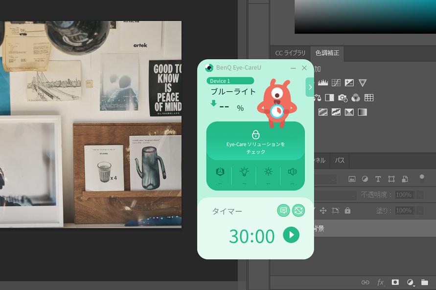Click the link layers icon in Layers panel
The height and width of the screenshot is (290, 436).
click(365, 283)
